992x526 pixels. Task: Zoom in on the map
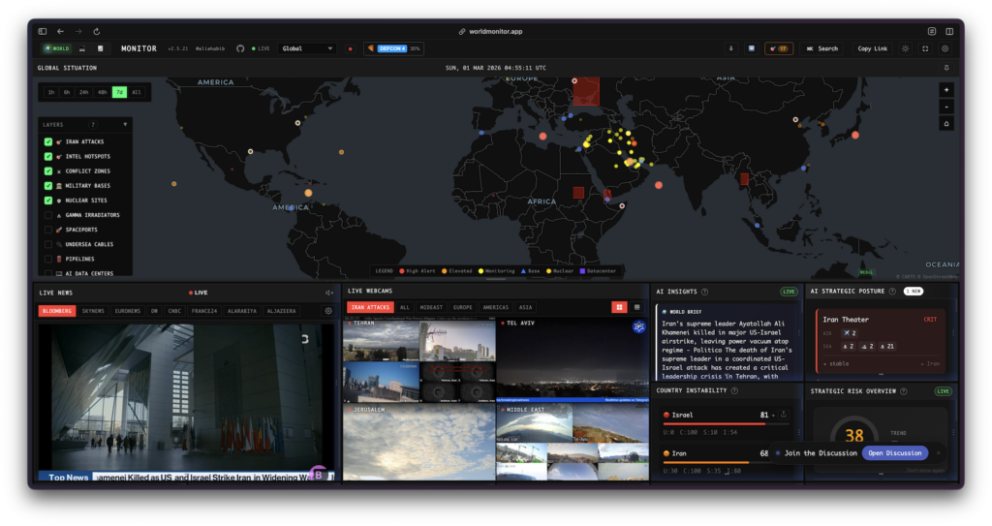coord(945,89)
